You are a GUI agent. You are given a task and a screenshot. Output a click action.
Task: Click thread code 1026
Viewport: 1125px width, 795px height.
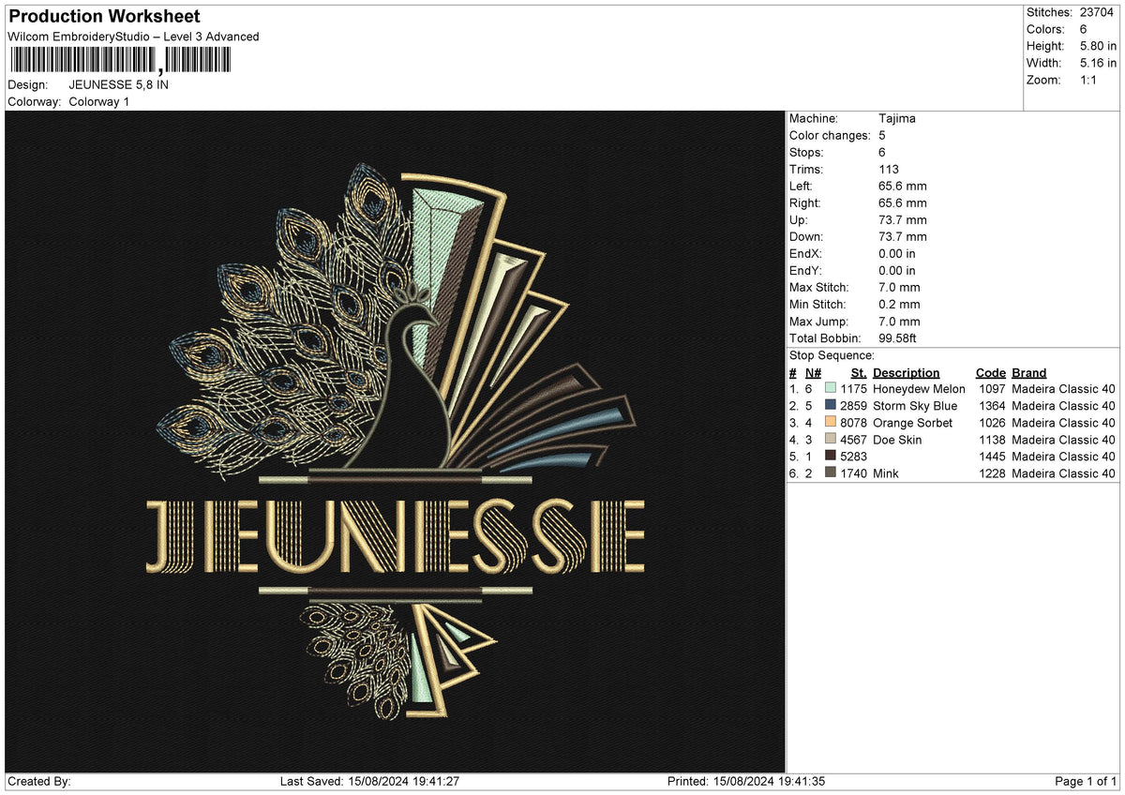click(992, 422)
